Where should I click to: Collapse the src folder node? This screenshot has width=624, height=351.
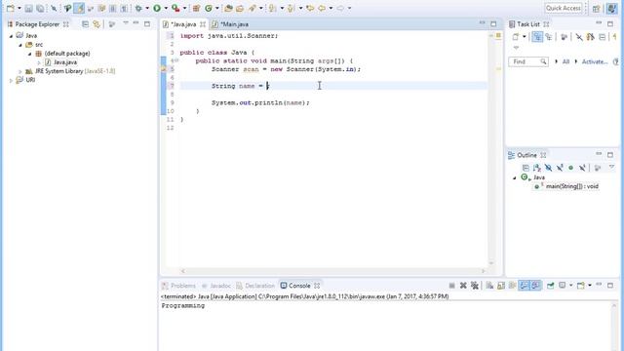click(20, 45)
